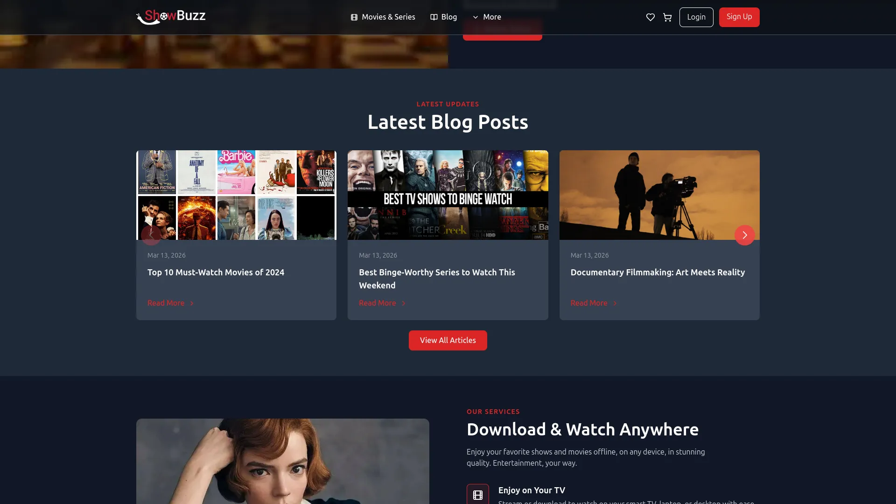Image resolution: width=896 pixels, height=504 pixels.
Task: Click the book icon beside Blog
Action: click(x=434, y=17)
